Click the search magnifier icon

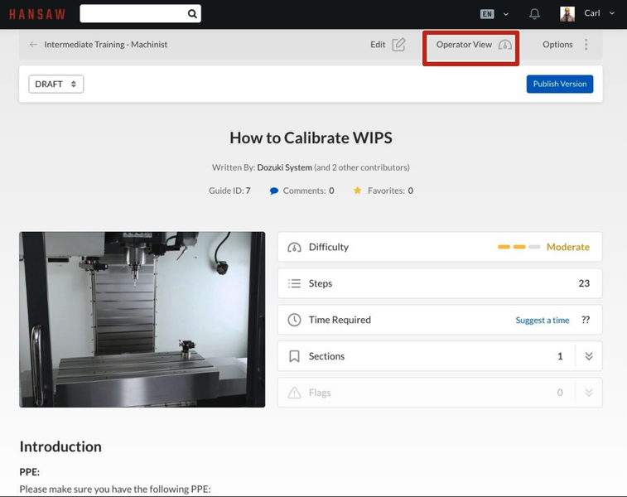click(x=192, y=13)
